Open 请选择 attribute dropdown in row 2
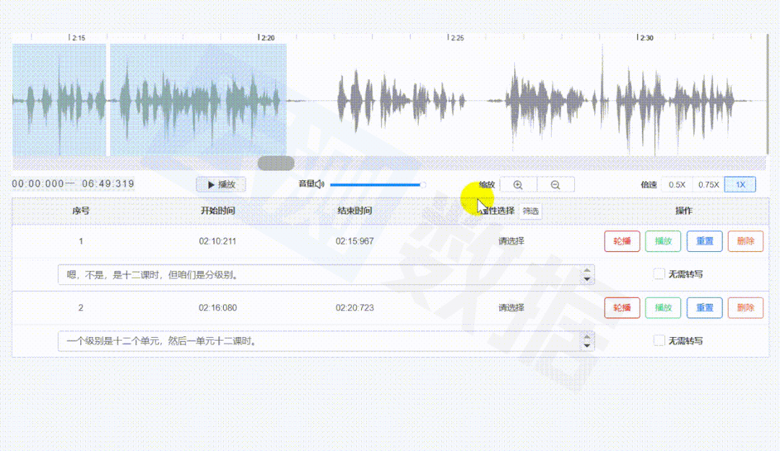Image resolution: width=780 pixels, height=451 pixels. 511,308
